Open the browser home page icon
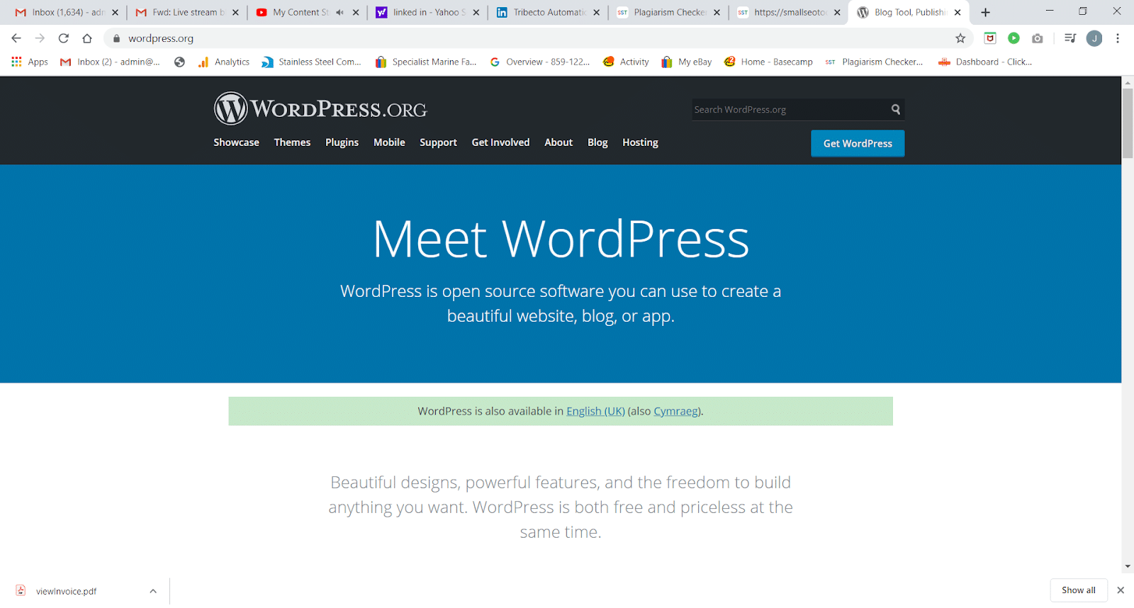 87,38
